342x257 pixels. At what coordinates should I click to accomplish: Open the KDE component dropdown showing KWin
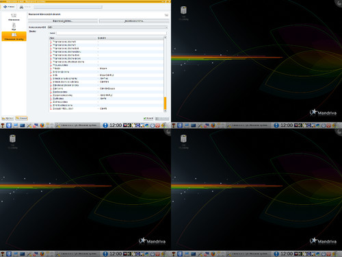(107, 27)
